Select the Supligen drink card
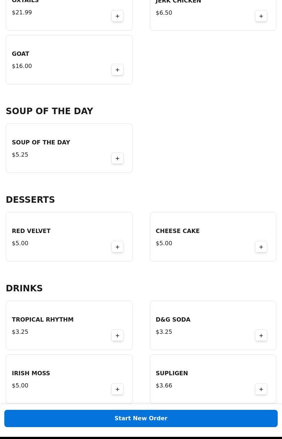This screenshot has height=439, width=282. coord(201,379)
